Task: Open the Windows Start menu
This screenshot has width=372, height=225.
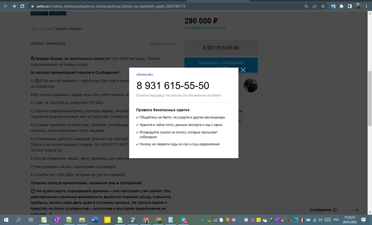Action: tap(6, 220)
